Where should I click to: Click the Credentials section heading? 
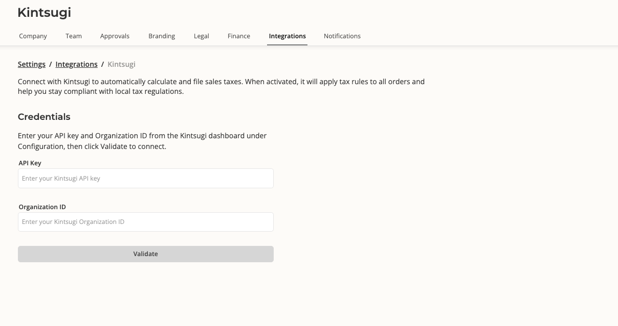click(x=44, y=117)
